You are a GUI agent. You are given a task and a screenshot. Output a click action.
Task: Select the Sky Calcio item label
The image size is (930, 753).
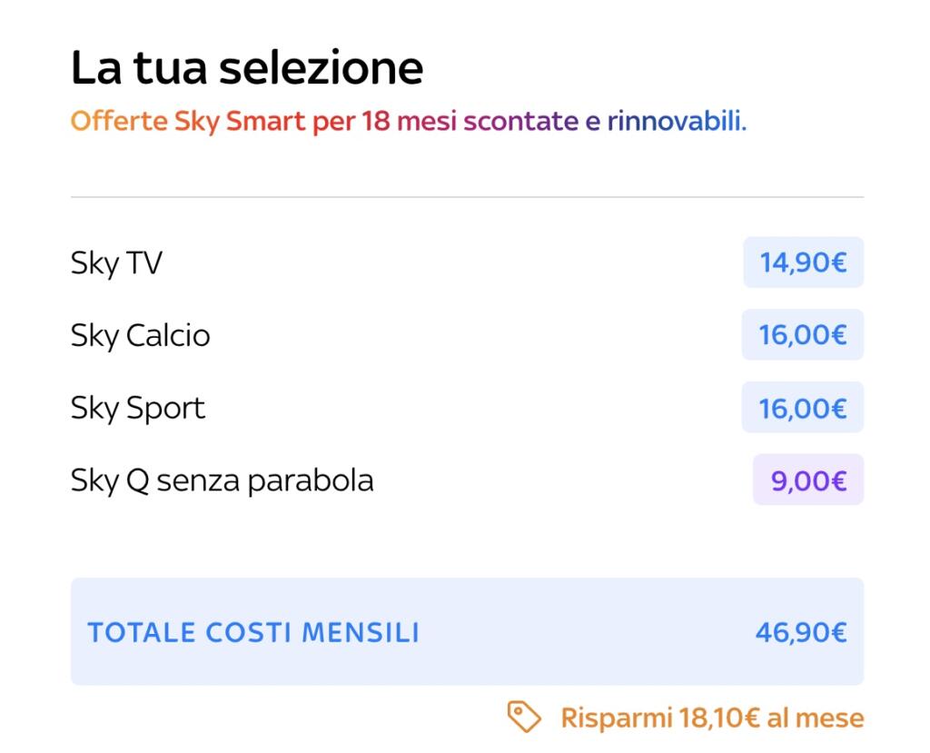click(140, 335)
